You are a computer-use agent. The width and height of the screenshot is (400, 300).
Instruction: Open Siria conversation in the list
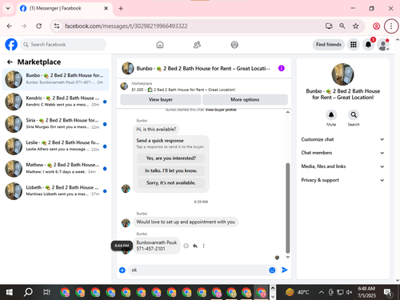pos(56,124)
